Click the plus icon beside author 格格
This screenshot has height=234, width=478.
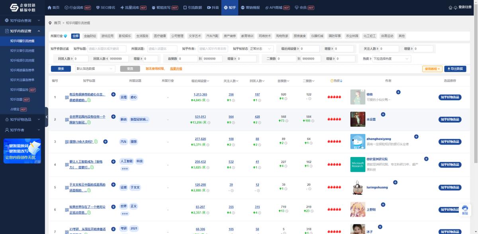398,92
